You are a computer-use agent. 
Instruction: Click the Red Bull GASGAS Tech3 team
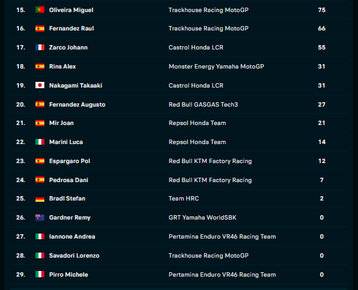click(x=203, y=105)
